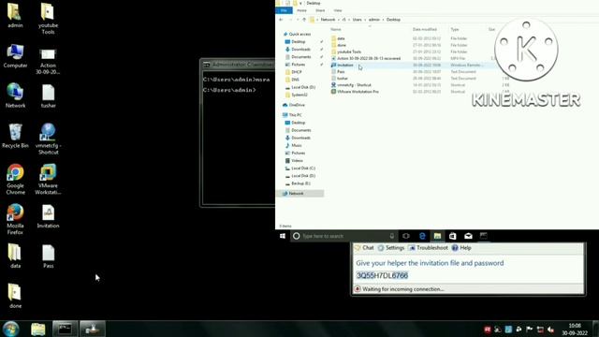The height and width of the screenshot is (337, 599).
Task: Click Troubleshoot in the Remote Assistance toolbar
Action: (428, 248)
